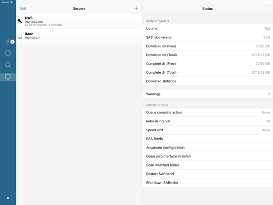Adjust the Refresh interval setting
The height and width of the screenshot is (205, 273).
tap(208, 121)
